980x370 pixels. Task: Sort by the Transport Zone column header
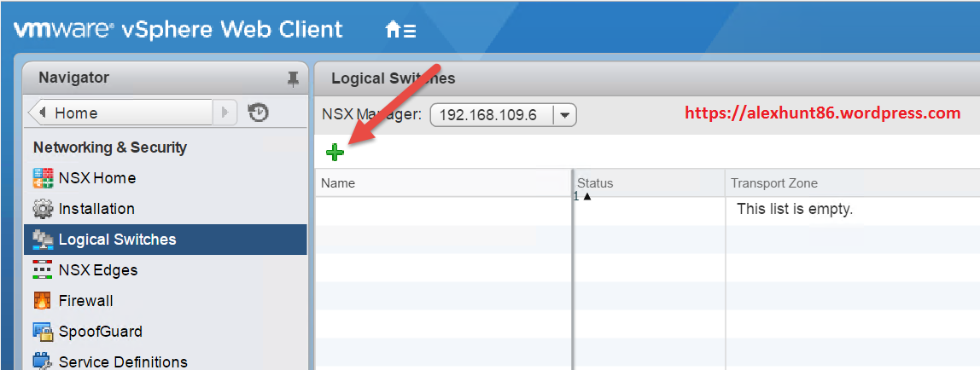(x=853, y=182)
